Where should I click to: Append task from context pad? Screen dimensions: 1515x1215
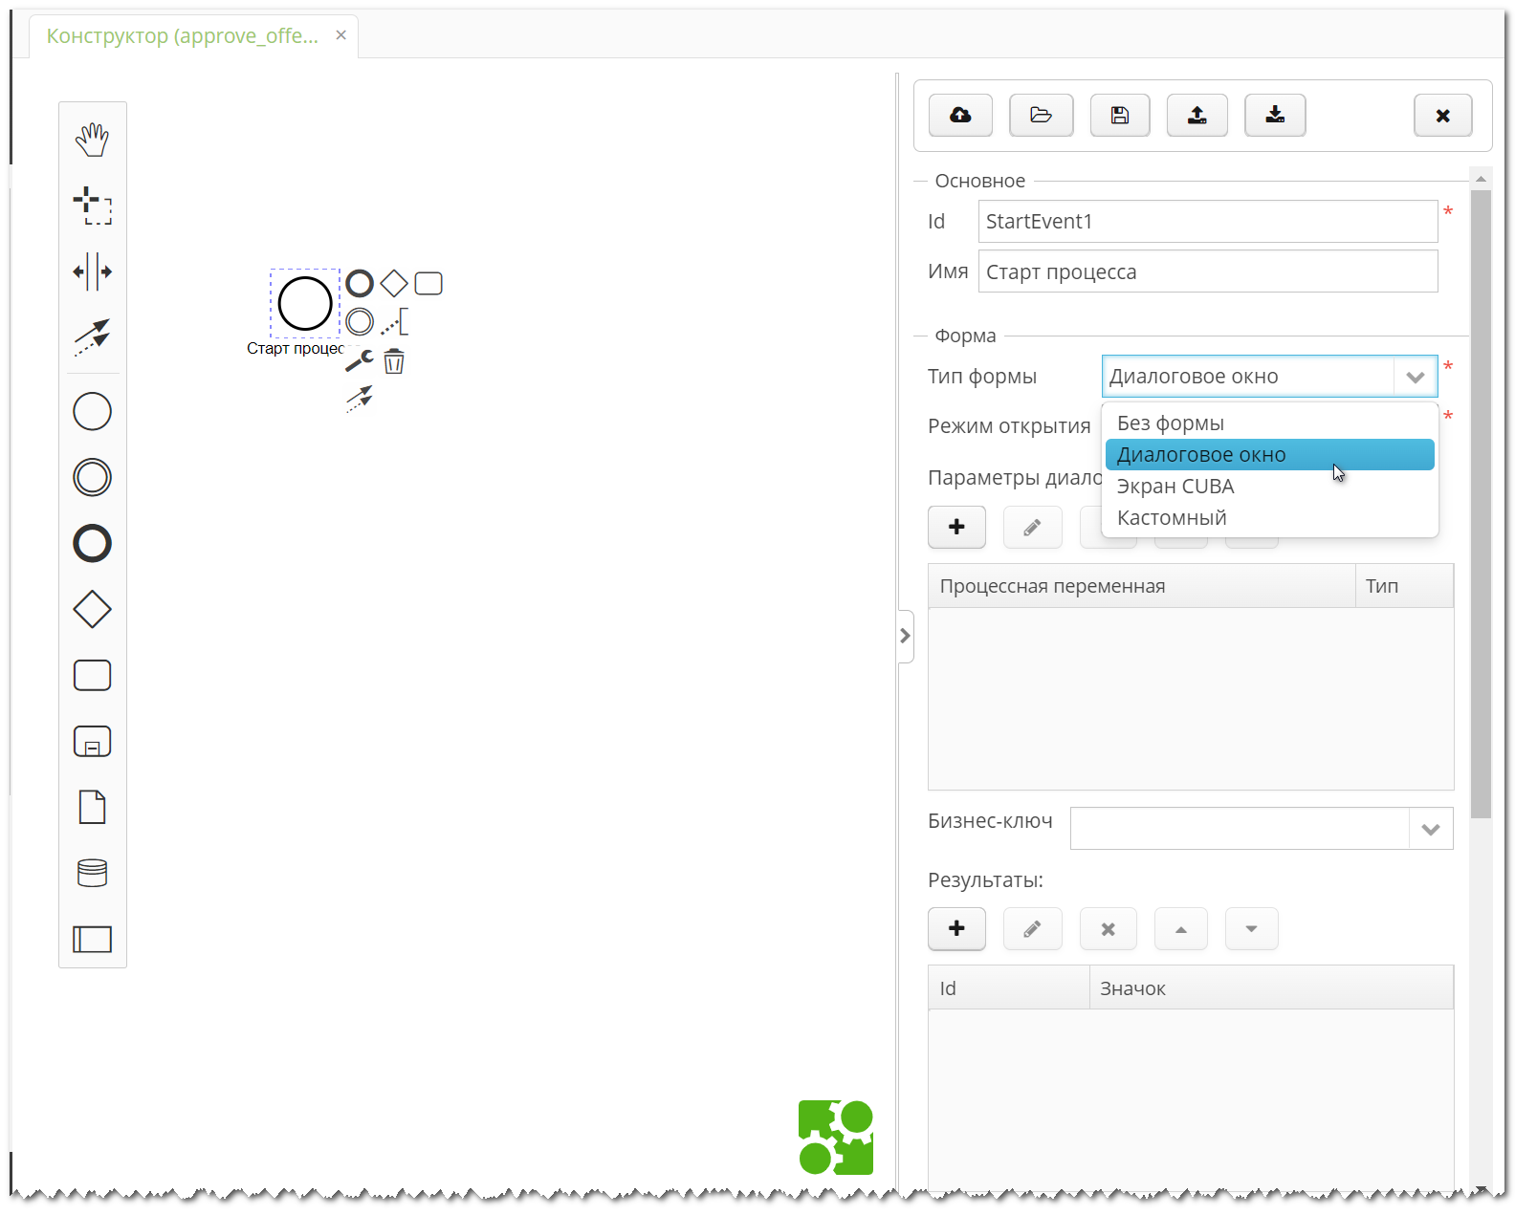428,283
